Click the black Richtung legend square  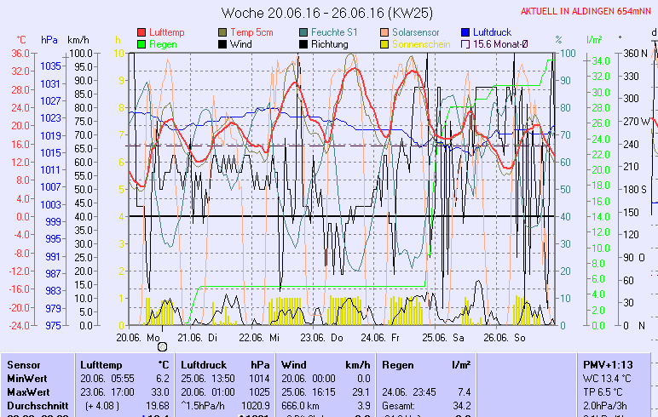coord(304,44)
